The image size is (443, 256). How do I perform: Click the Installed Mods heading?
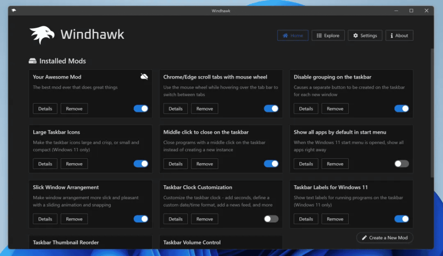[62, 61]
